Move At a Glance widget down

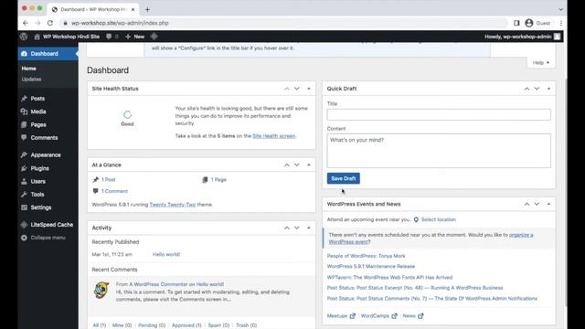coord(296,164)
